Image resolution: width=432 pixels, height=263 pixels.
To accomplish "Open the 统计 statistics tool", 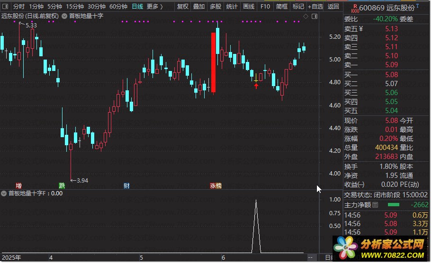I will coord(232,6).
